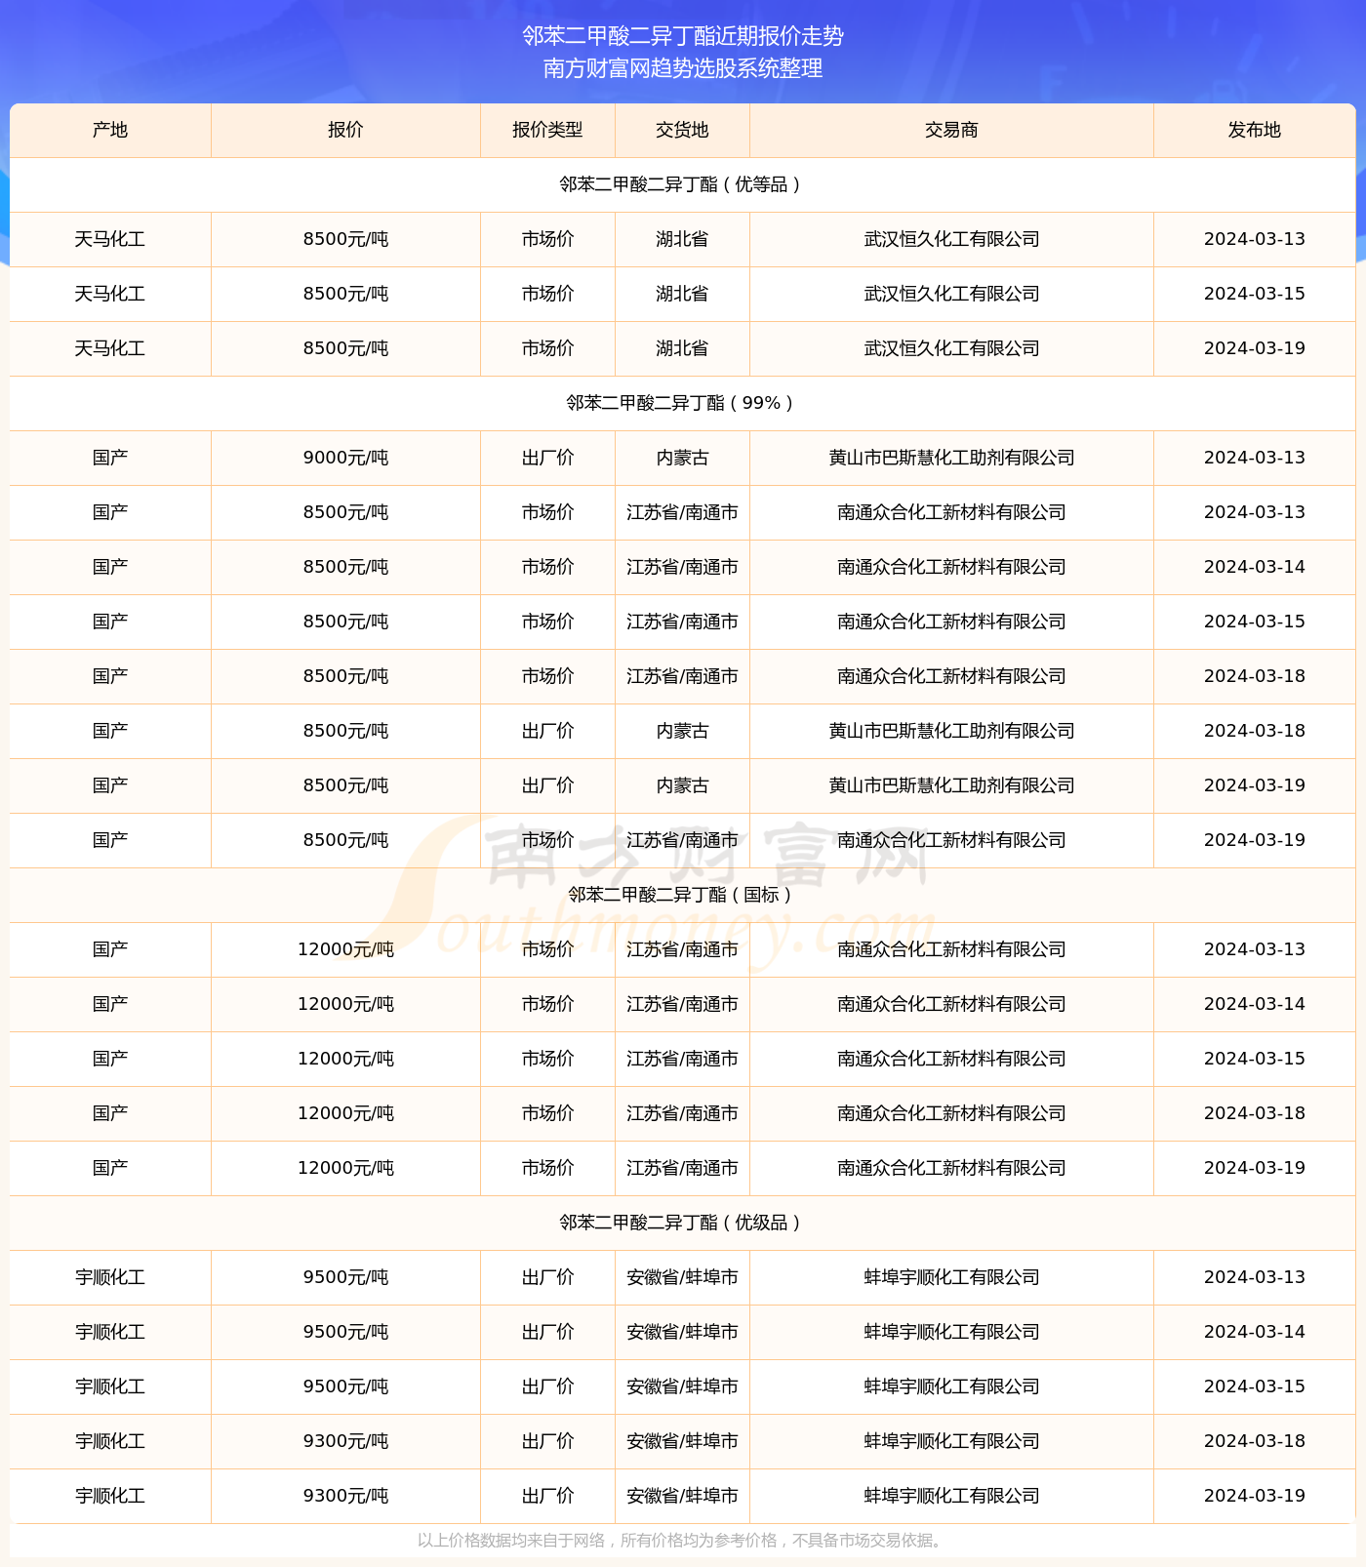The image size is (1366, 1567).
Task: Click date 2024-03-19 in the 宇顺化工 row
Action: pos(1255,1496)
